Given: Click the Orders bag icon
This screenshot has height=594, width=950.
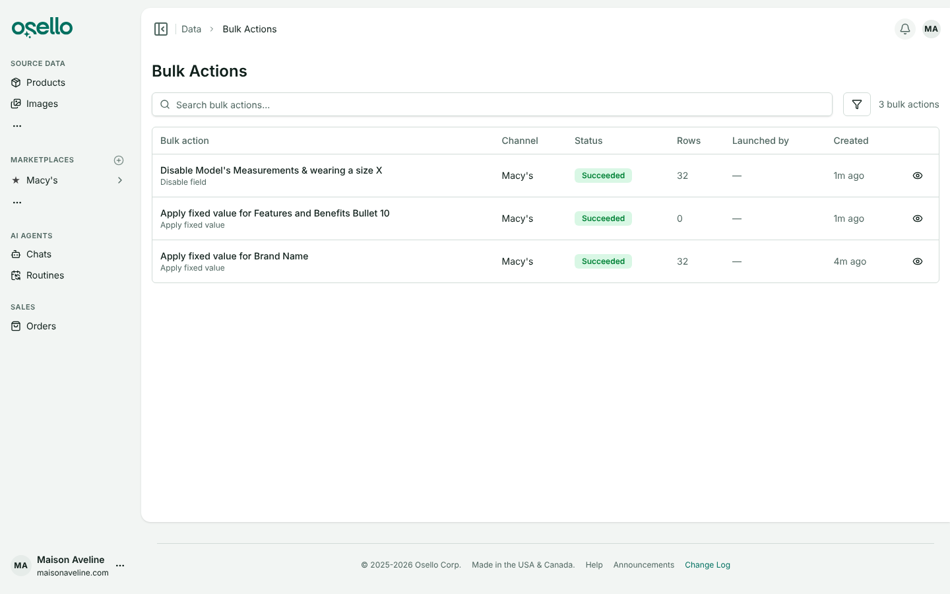Looking at the screenshot, I should pyautogui.click(x=16, y=326).
